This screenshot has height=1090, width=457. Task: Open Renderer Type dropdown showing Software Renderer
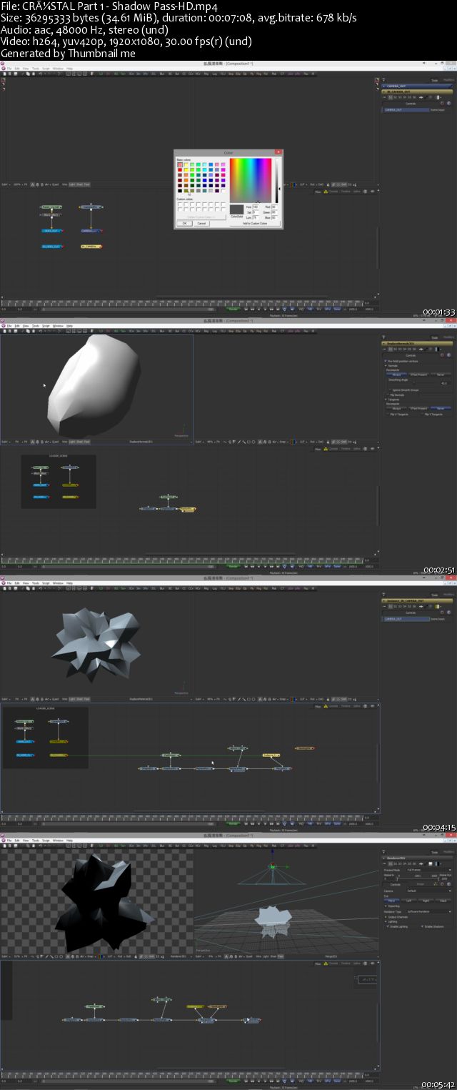pos(428,911)
